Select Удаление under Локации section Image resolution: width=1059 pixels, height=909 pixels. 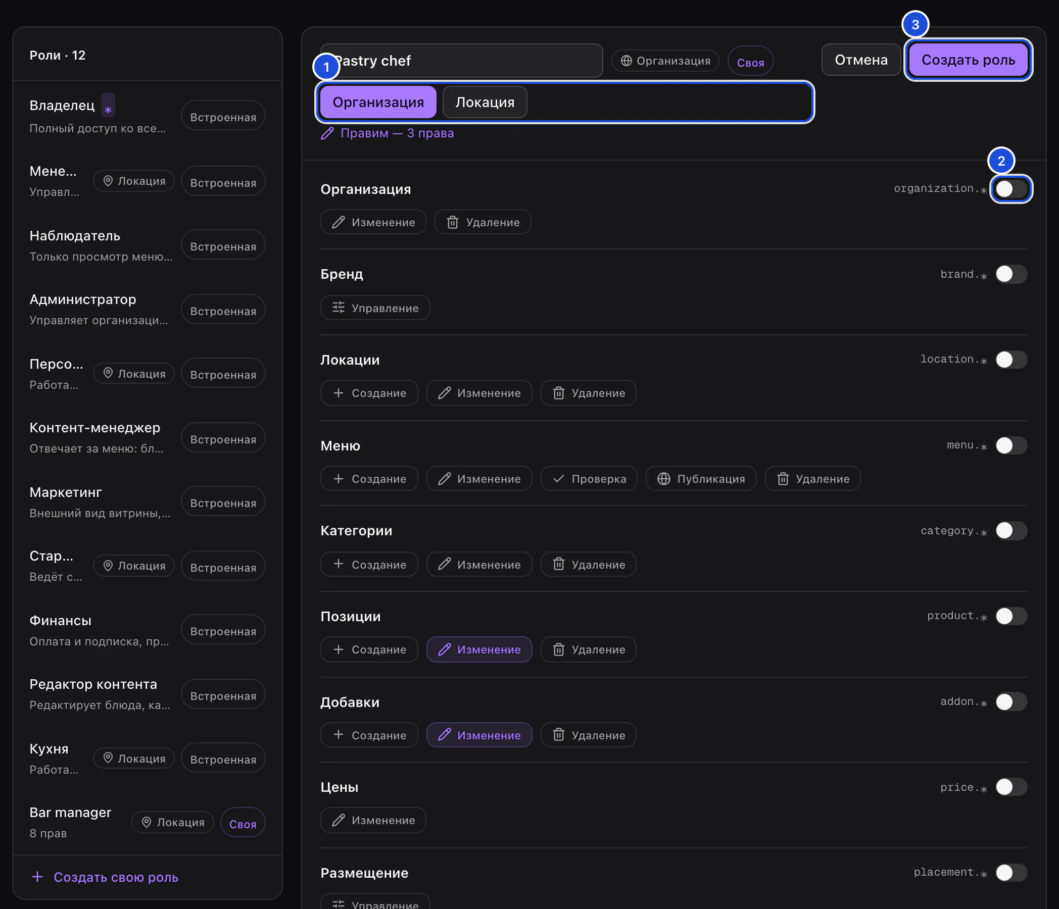click(588, 393)
